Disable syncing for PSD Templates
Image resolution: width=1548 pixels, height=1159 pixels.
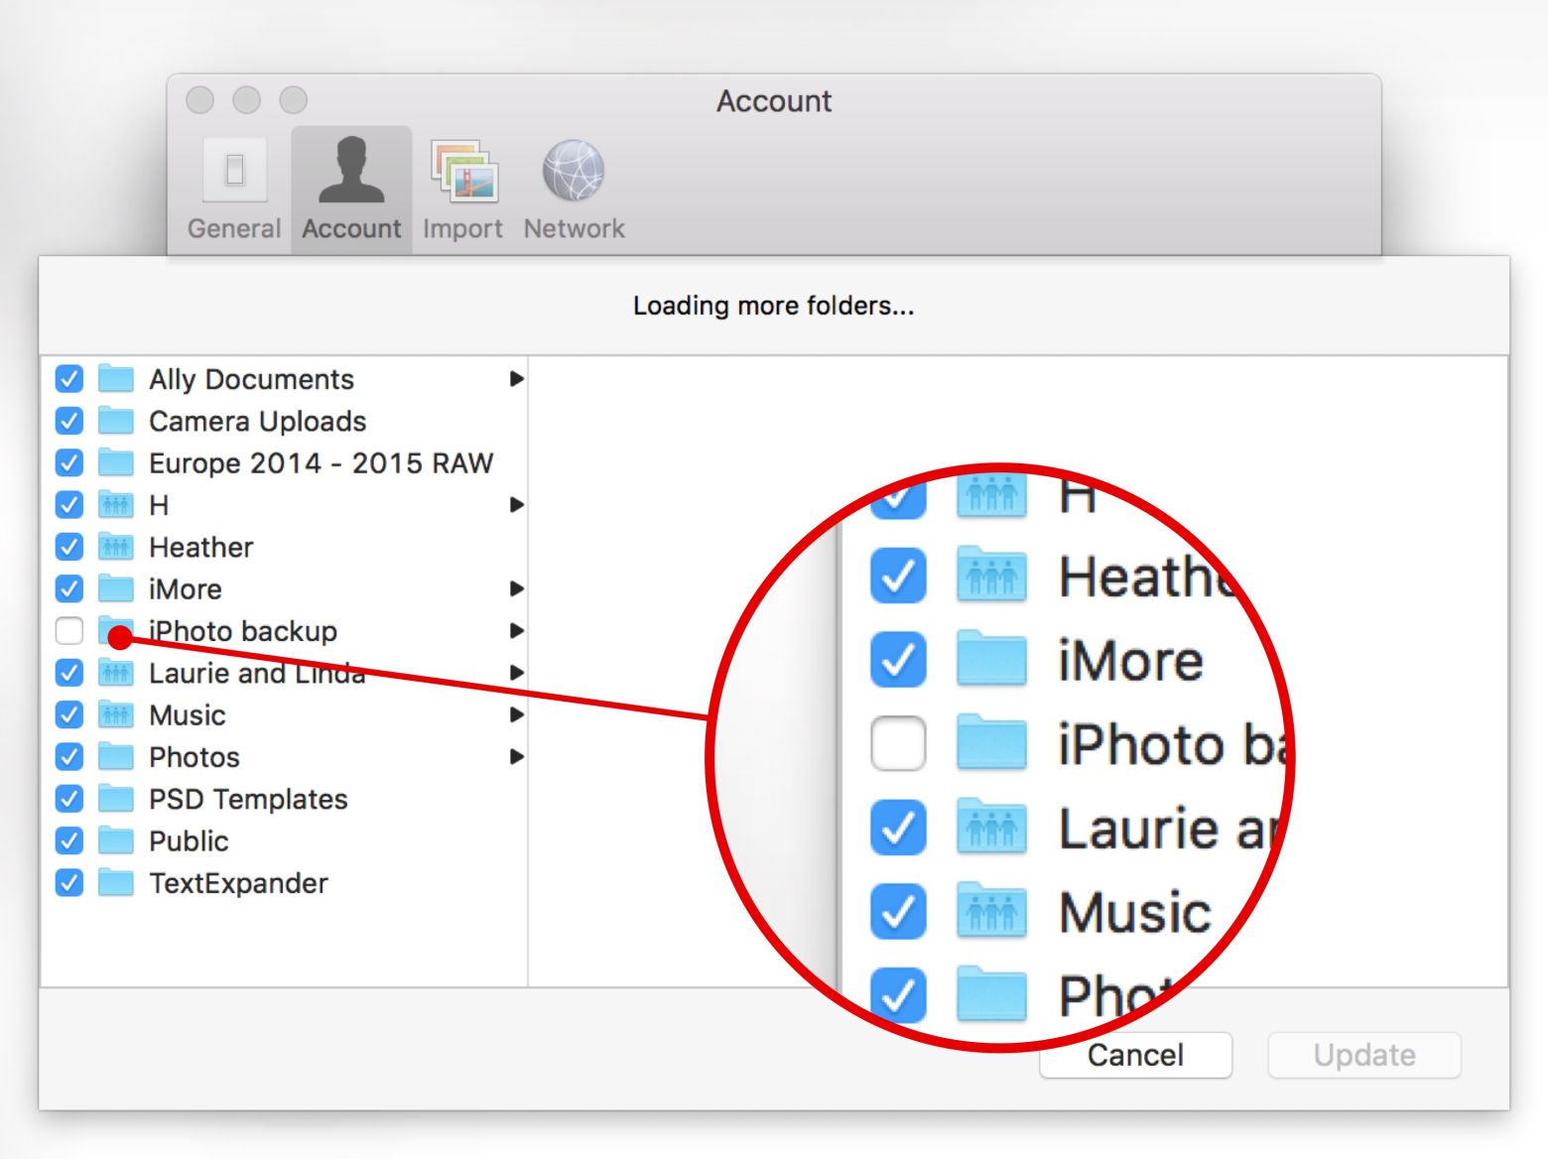(x=68, y=799)
